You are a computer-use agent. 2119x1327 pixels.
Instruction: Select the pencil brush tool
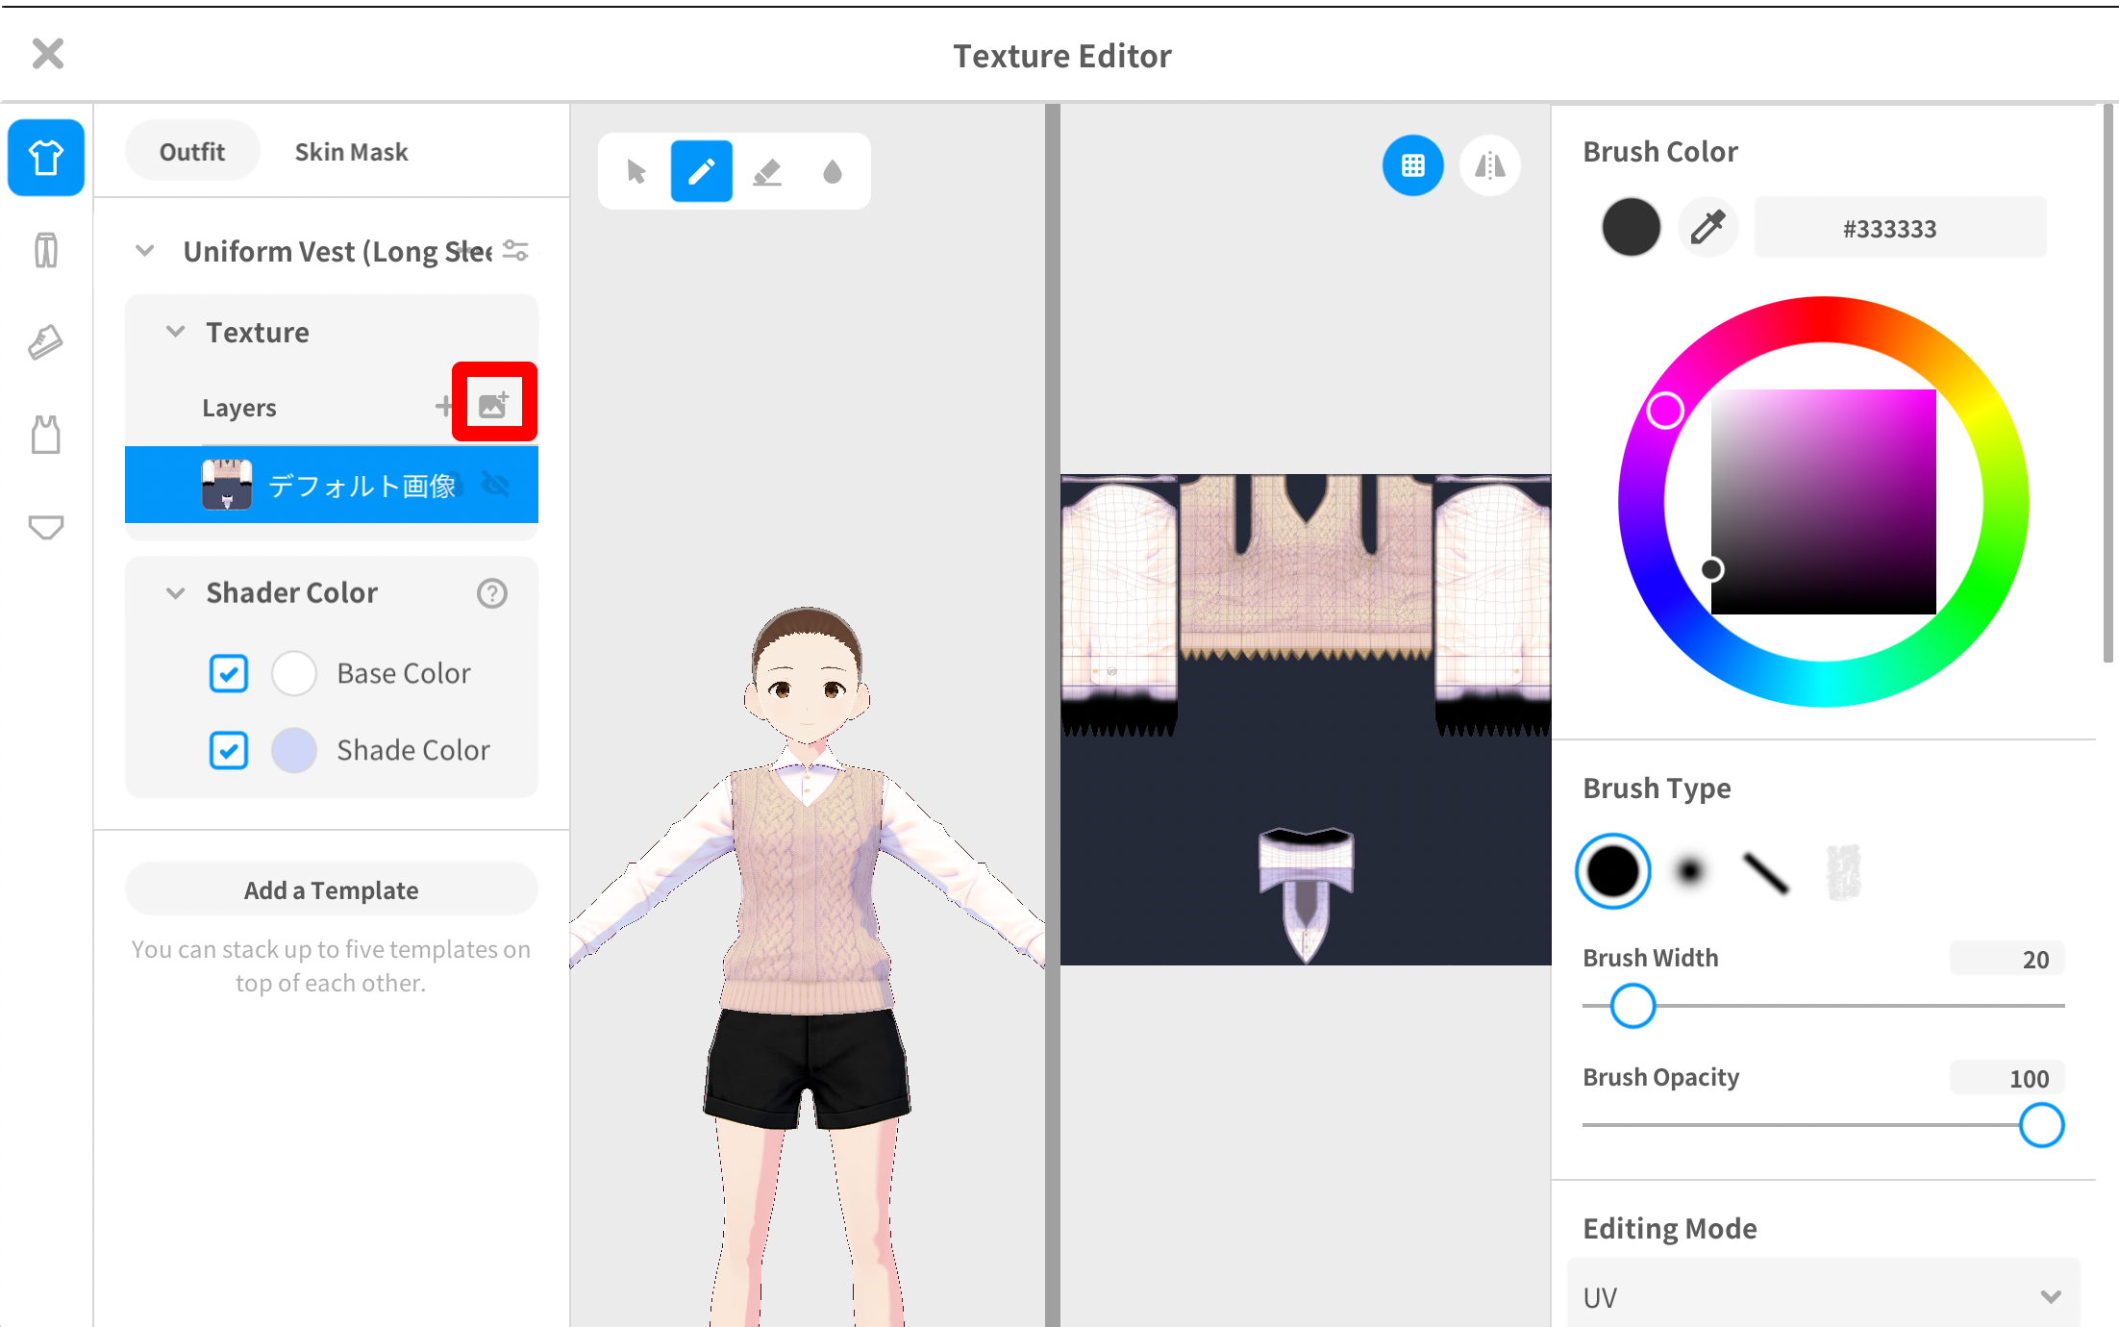coord(701,172)
